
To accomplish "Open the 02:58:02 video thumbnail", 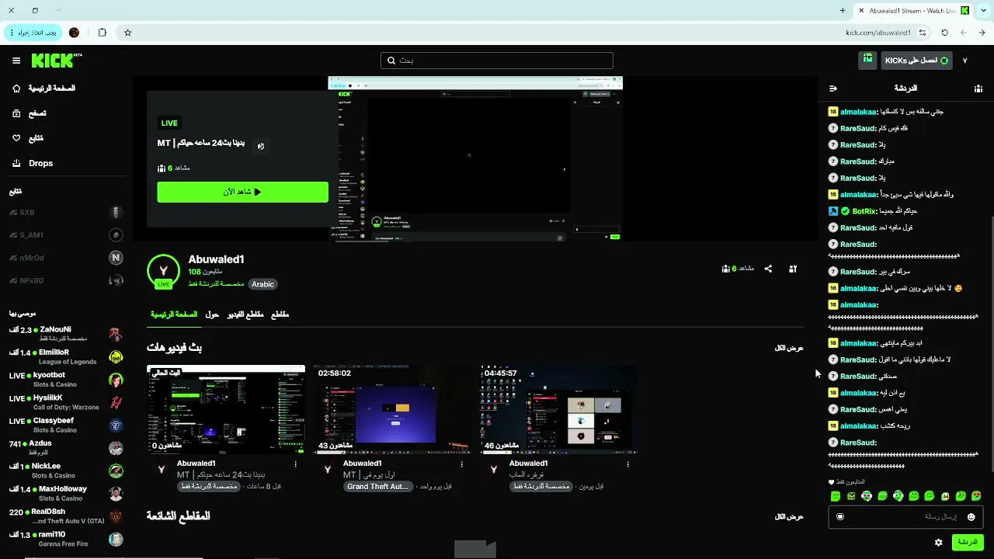I will click(x=392, y=410).
